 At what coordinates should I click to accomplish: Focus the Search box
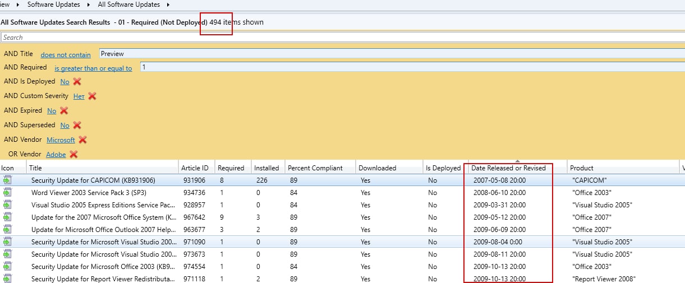[342, 38]
